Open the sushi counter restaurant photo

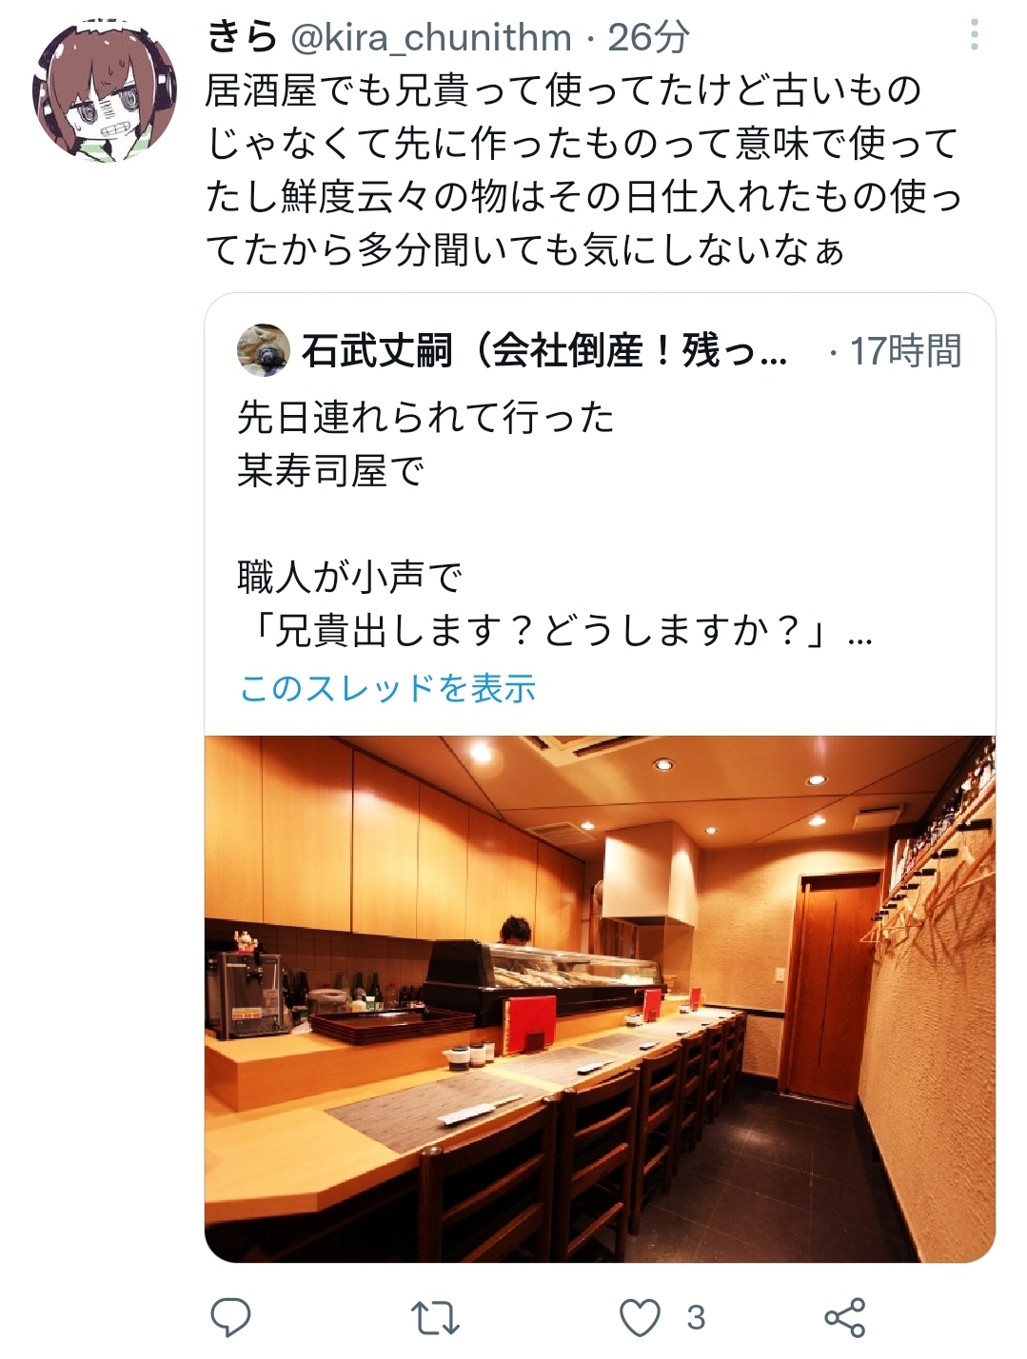[601, 998]
